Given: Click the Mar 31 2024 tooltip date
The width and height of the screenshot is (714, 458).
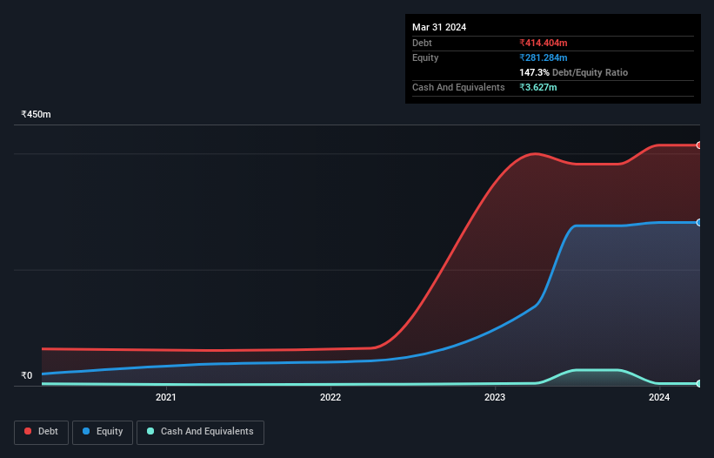Looking at the screenshot, I should 439,27.
